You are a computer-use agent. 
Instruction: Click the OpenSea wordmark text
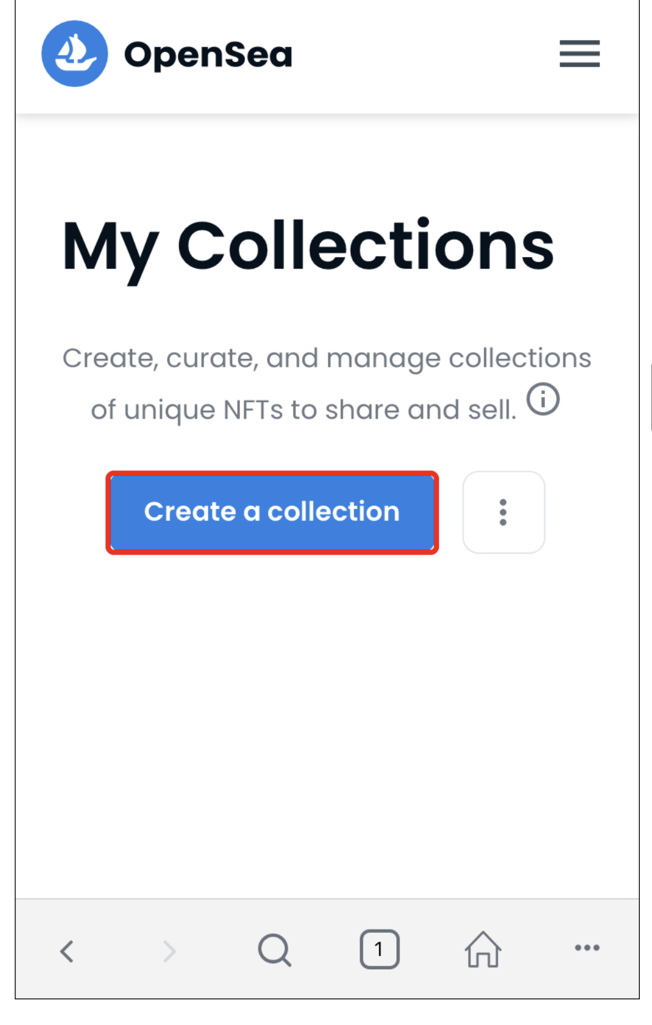click(x=208, y=55)
